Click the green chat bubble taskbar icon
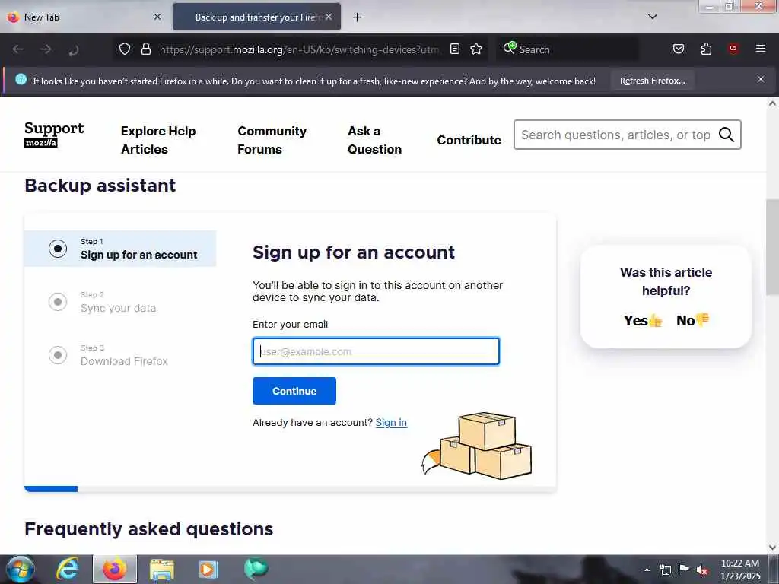This screenshot has height=584, width=779. pos(256,569)
